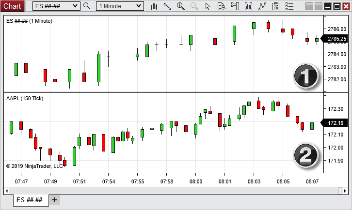Open the ES ##-## instrument selector dropdown
Viewport: 352px width, 210px height.
57,6
